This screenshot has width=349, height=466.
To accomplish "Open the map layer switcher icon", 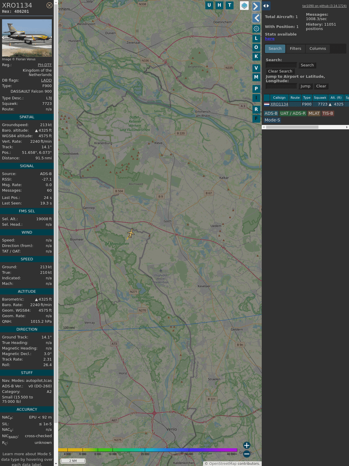I will pyautogui.click(x=244, y=6).
